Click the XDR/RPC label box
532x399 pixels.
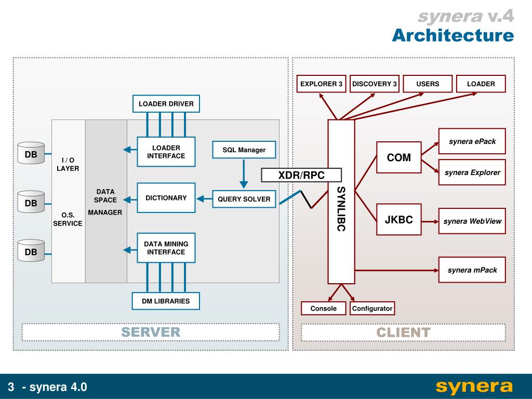pos(301,175)
